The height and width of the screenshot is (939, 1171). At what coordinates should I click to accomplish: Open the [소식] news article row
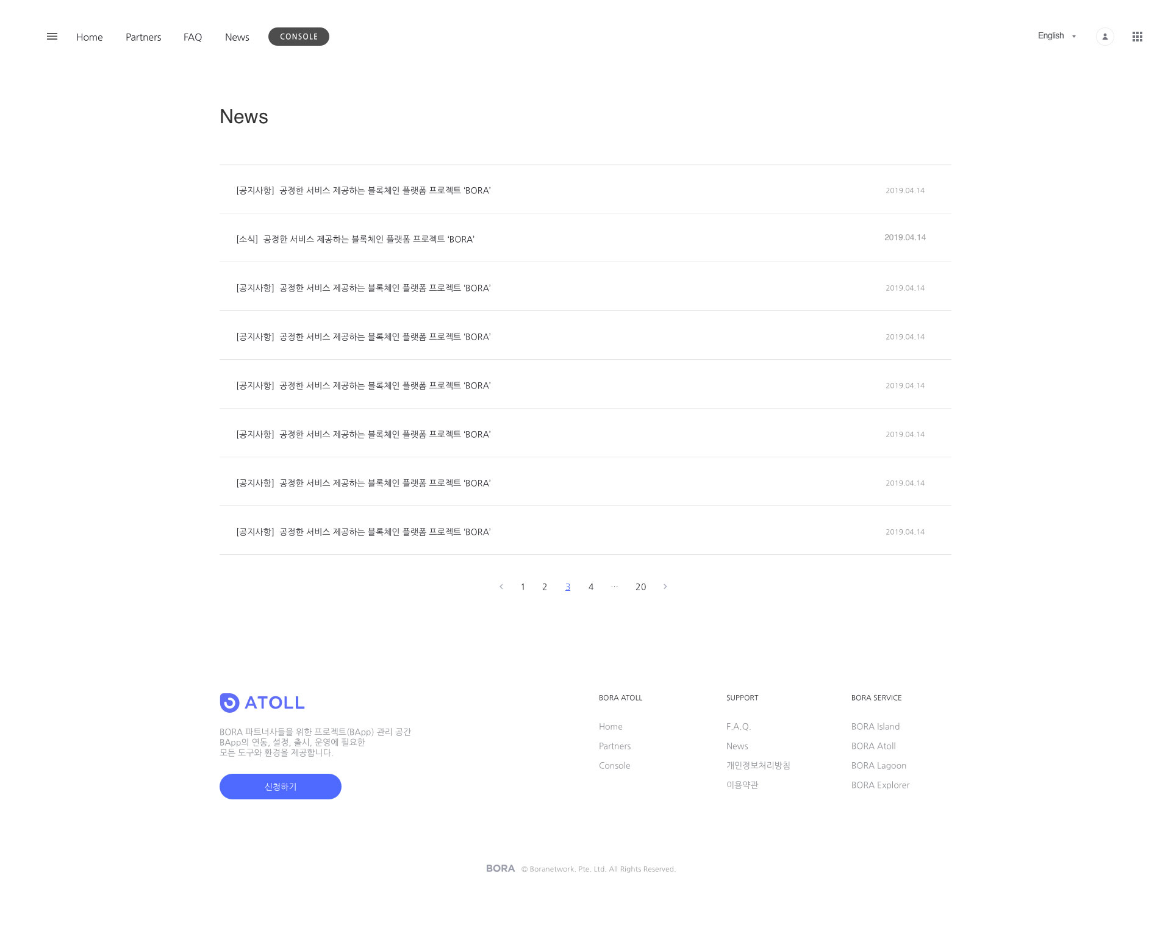[x=356, y=239]
